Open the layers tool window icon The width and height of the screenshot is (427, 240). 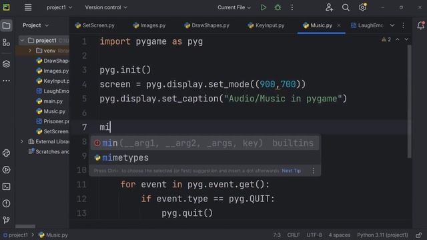click(x=6, y=64)
